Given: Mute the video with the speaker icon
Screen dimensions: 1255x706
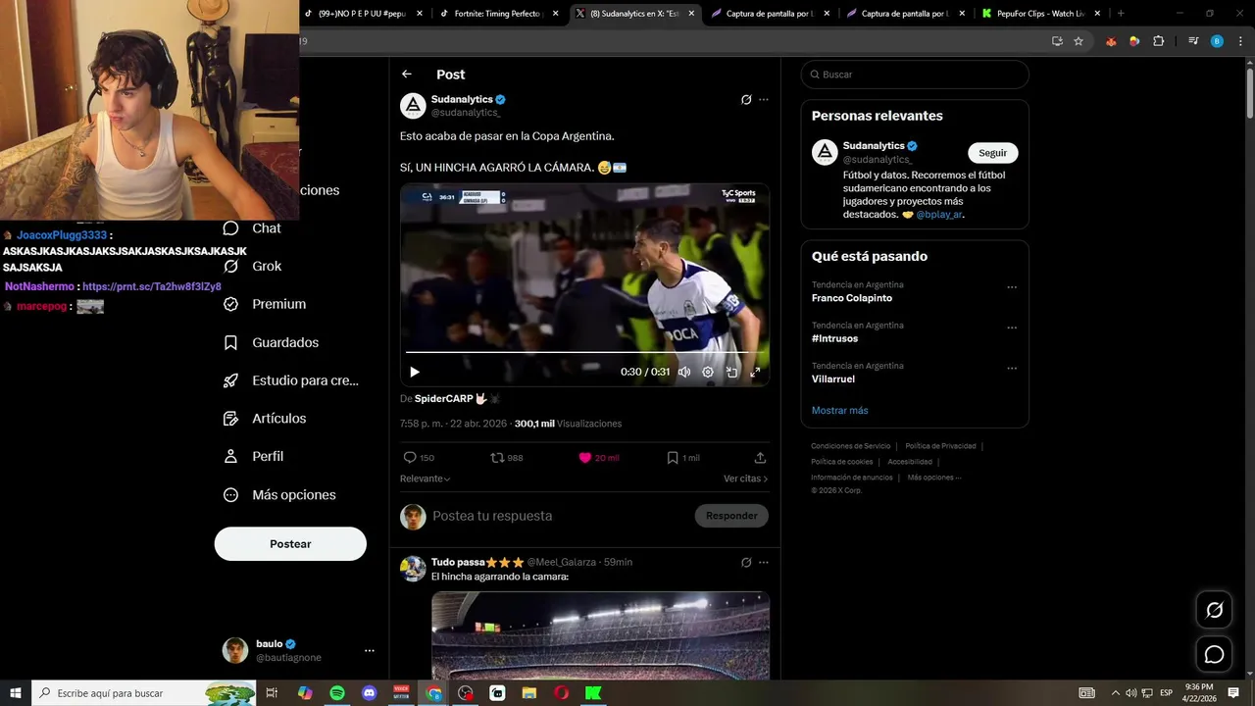Looking at the screenshot, I should pyautogui.click(x=684, y=372).
